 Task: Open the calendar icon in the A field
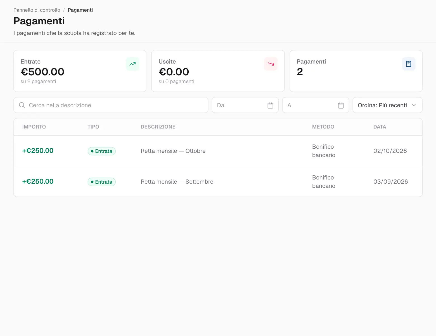point(341,105)
